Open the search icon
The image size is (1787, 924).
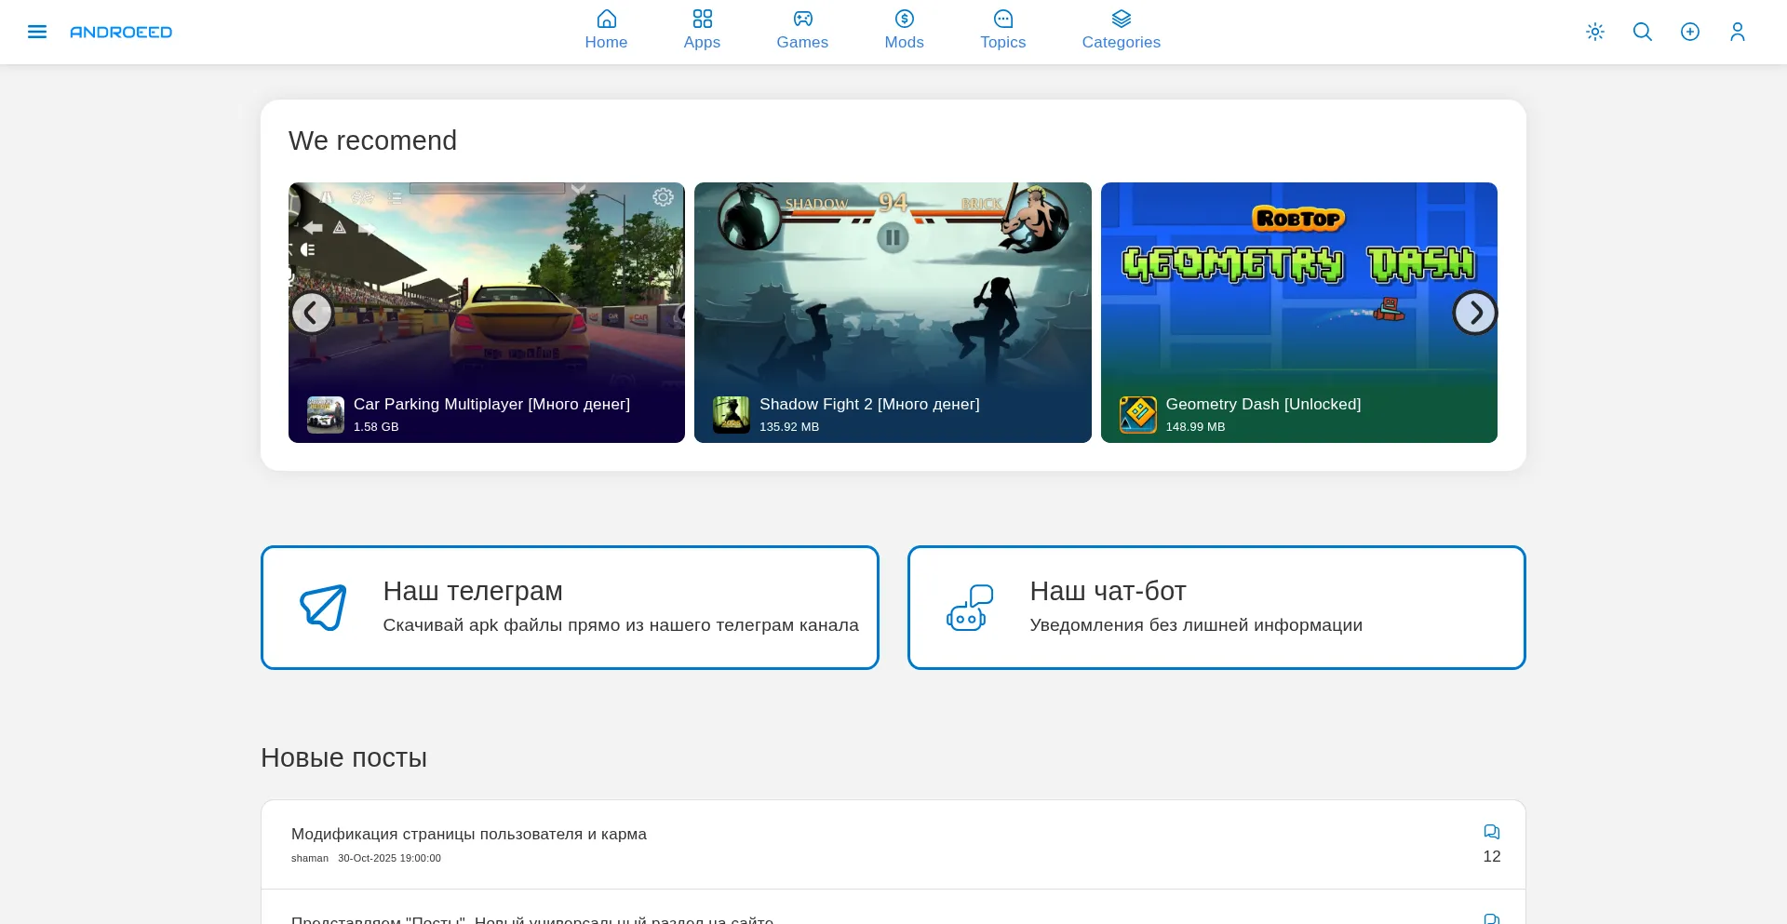point(1643,32)
